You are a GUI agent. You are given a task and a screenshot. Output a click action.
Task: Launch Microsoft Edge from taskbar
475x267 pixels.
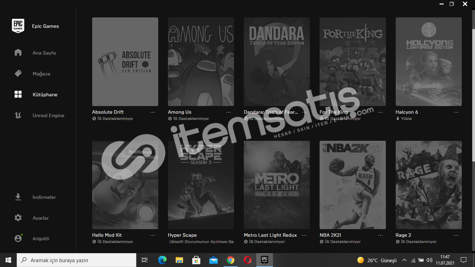(x=162, y=260)
